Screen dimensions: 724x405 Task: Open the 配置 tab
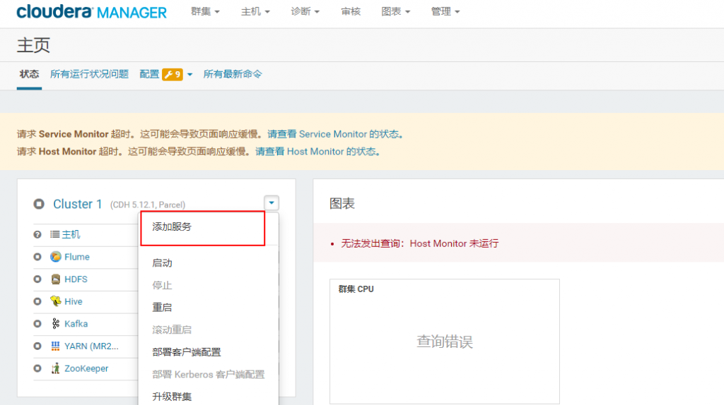pos(149,74)
